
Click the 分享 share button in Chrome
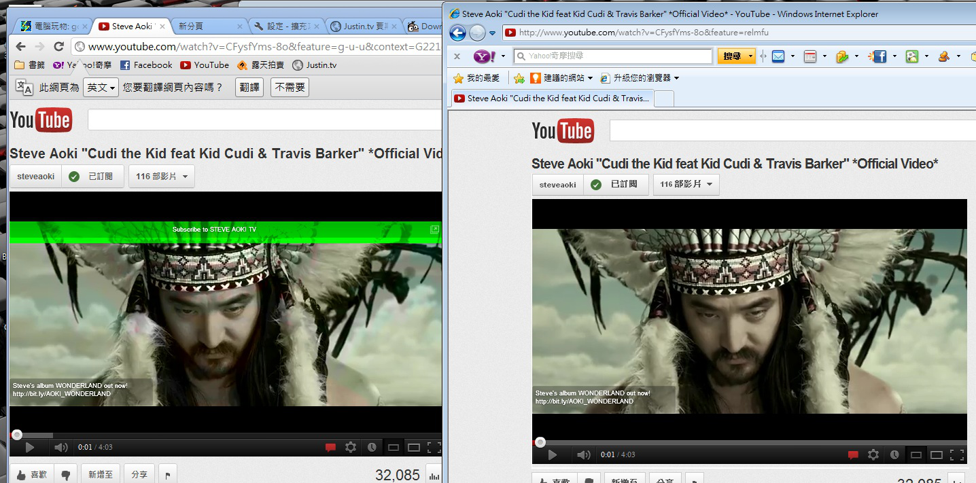click(x=139, y=474)
